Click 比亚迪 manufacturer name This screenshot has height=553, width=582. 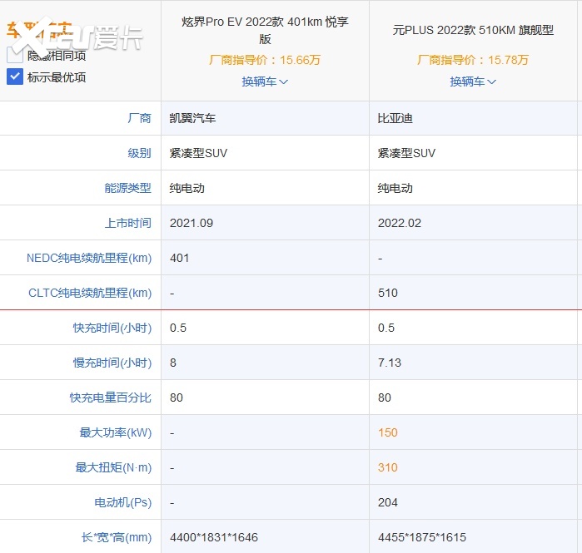395,118
